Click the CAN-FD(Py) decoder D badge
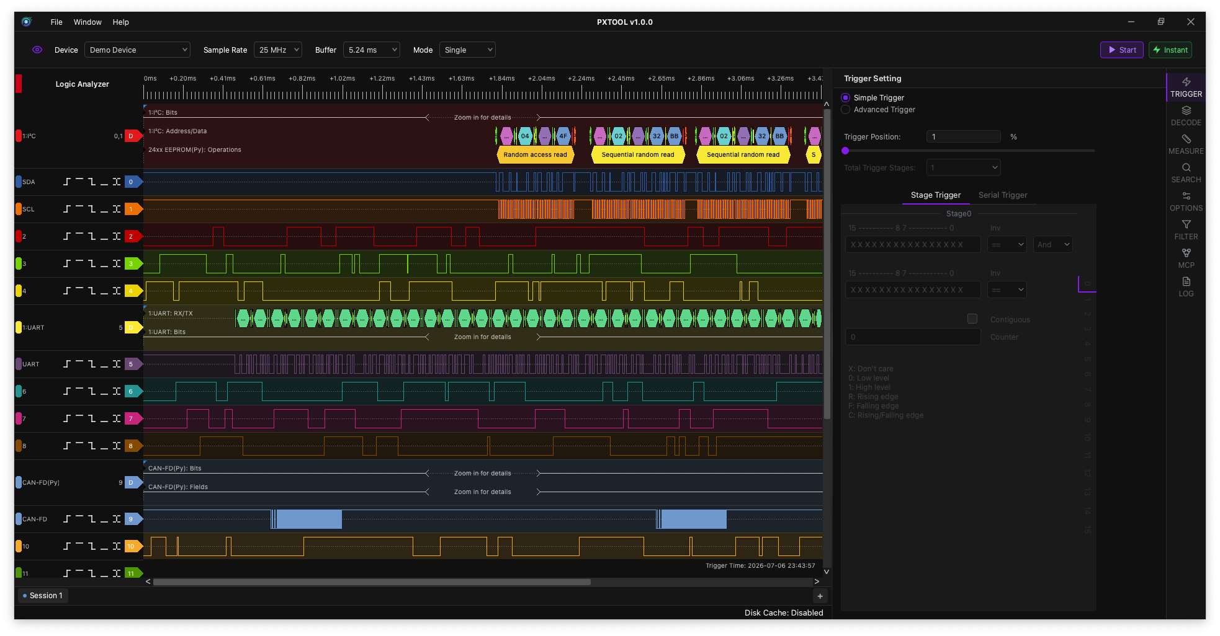The width and height of the screenshot is (1220, 636). coord(133,482)
